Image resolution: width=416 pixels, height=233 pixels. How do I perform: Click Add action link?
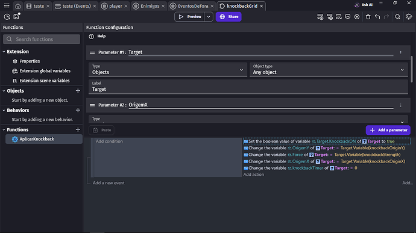[x=254, y=175]
